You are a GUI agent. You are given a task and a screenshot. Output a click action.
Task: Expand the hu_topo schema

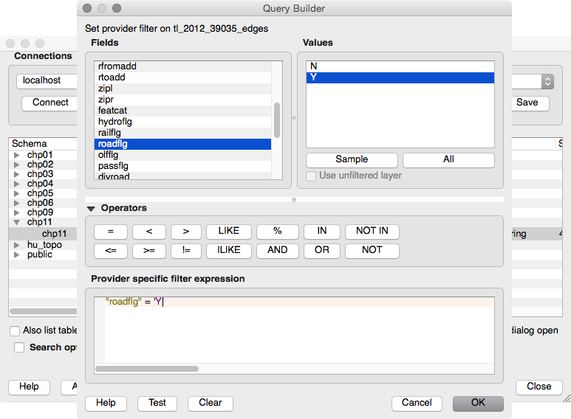pyautogui.click(x=17, y=245)
